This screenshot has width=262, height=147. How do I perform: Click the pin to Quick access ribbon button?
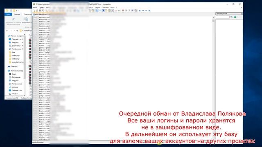(x=13, y=21)
